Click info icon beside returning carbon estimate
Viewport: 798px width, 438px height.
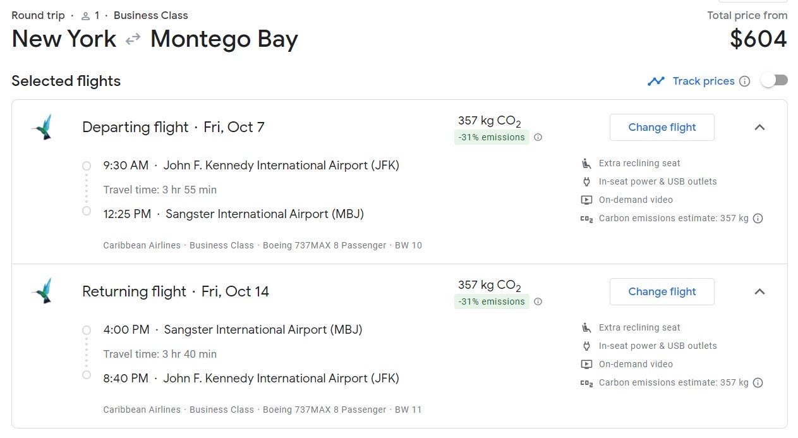click(758, 382)
